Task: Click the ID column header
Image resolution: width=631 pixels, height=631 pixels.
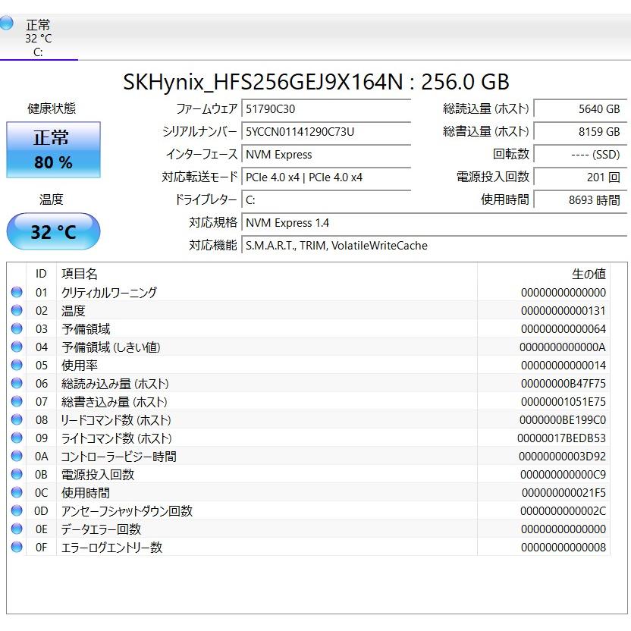Action: (x=41, y=274)
